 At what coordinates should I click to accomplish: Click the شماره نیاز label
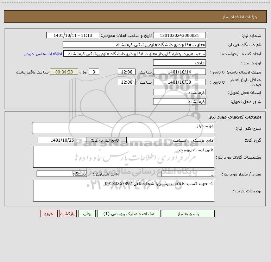(251, 36)
